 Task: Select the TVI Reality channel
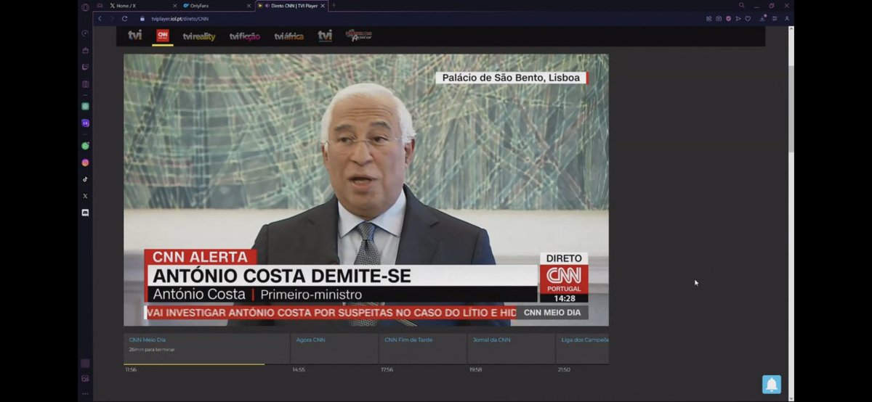[199, 36]
